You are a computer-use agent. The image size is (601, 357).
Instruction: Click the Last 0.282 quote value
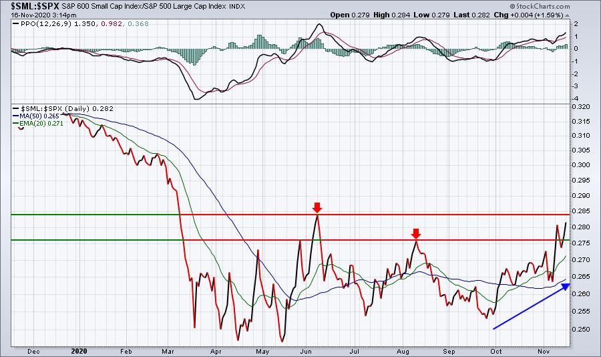[x=471, y=15]
